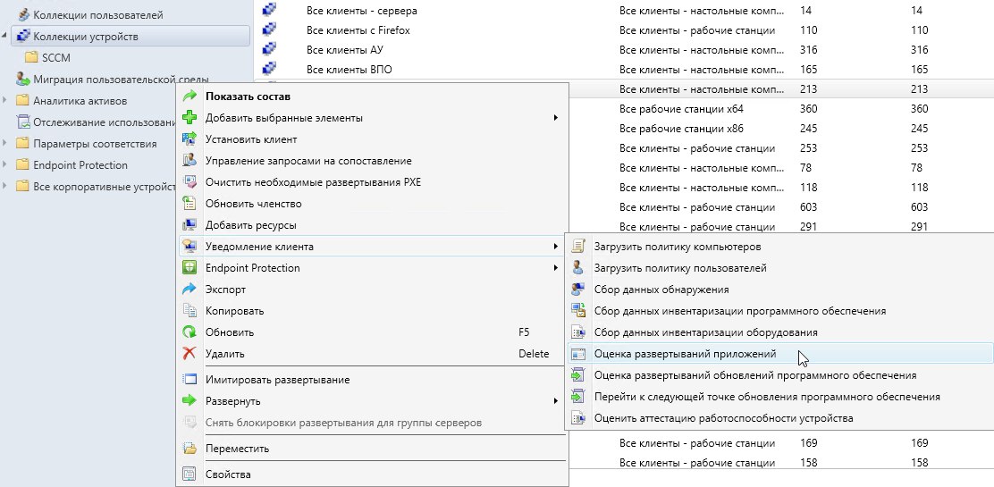Expand the Аналитика активов tree node
This screenshot has width=994, height=487.
(x=5, y=101)
